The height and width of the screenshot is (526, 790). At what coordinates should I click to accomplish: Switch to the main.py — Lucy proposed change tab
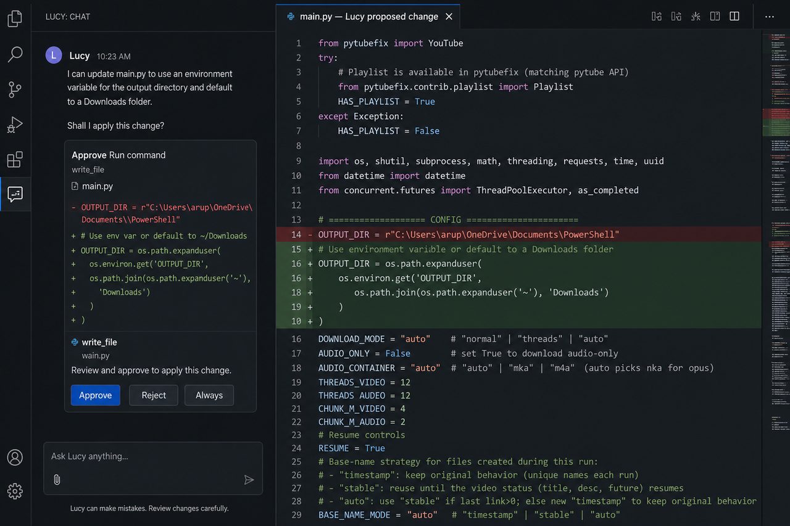(x=368, y=17)
